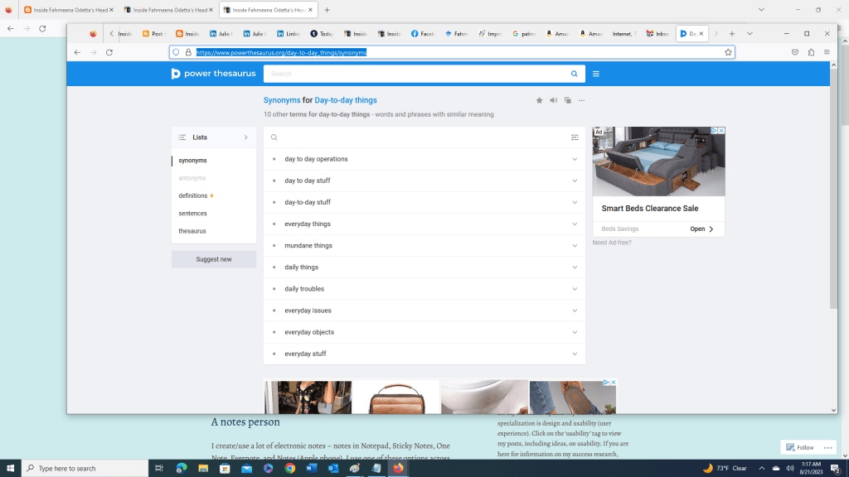Click the header search input field
The width and height of the screenshot is (849, 477).
point(415,74)
